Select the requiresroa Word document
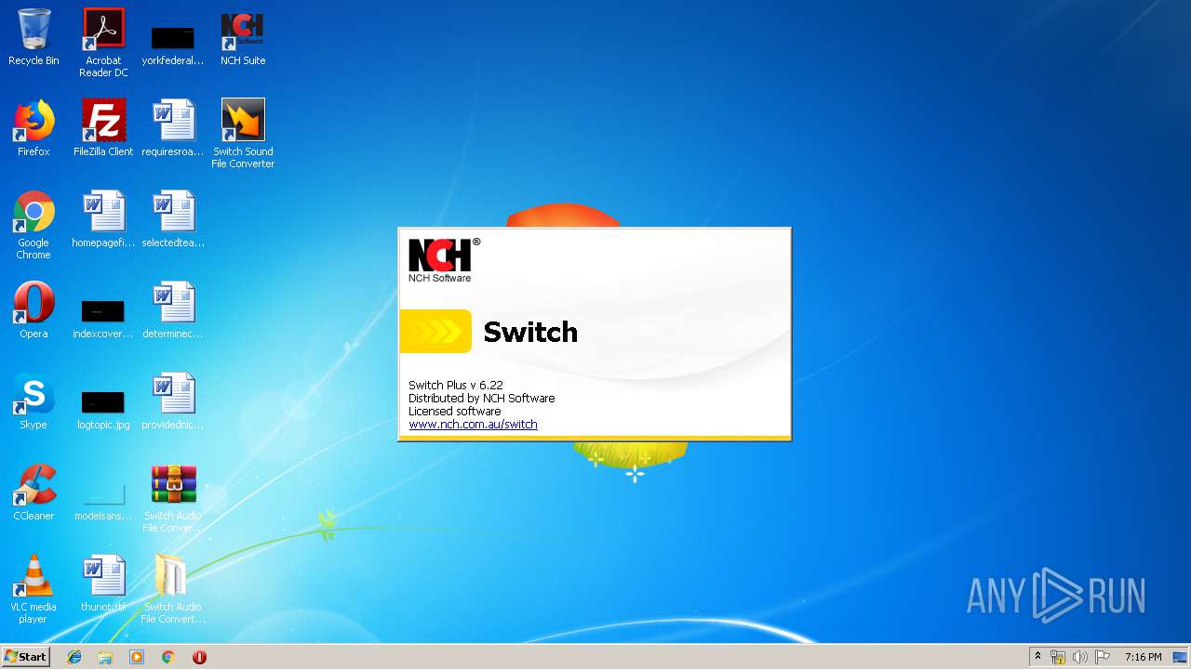This screenshot has height=669, width=1191. click(x=173, y=128)
